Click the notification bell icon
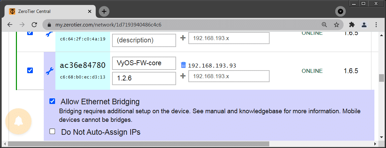Screen dimensions: 386x148 click(19, 122)
